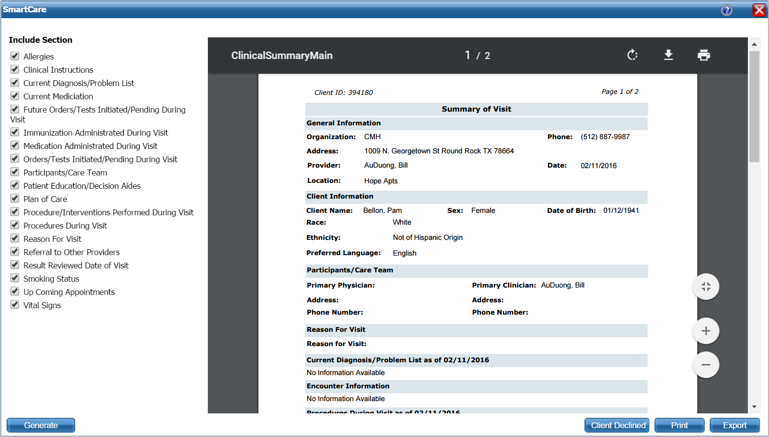
Task: Print the PDF using the viewer toolbar
Action: (704, 55)
